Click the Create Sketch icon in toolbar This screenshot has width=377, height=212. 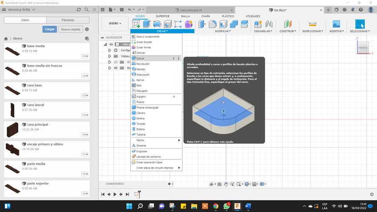click(137, 24)
